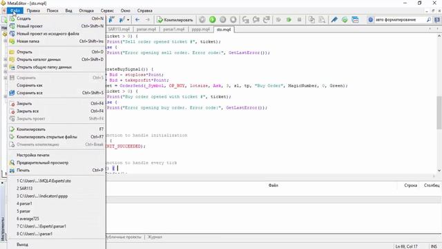Click the step out debug icon
The width and height of the screenshot is (442, 249).
(267, 20)
